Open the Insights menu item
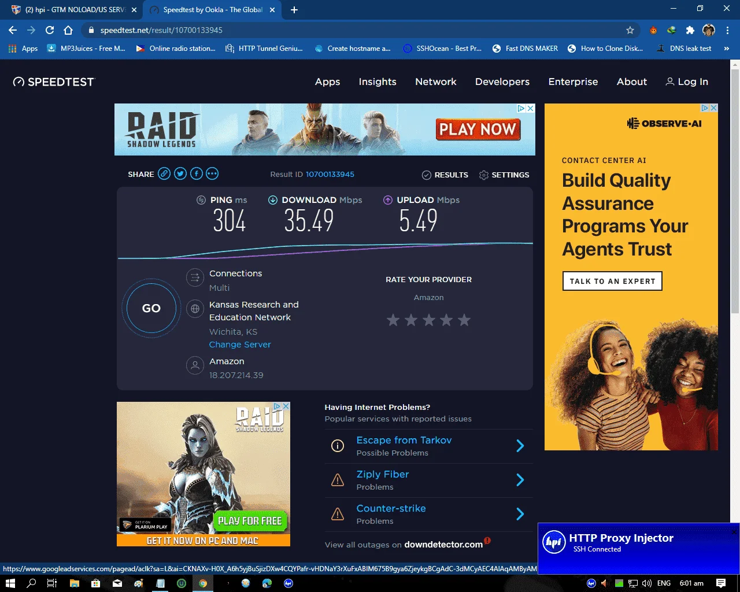Screen dimensions: 740x592 click(x=378, y=82)
